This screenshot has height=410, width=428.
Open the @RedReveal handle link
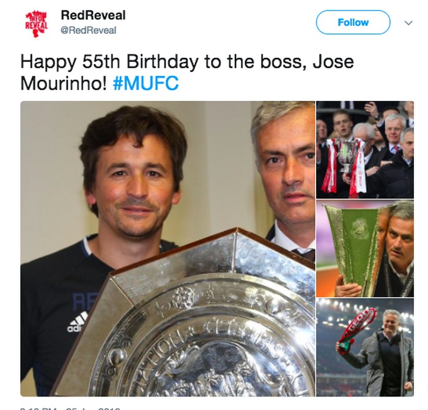click(x=89, y=30)
